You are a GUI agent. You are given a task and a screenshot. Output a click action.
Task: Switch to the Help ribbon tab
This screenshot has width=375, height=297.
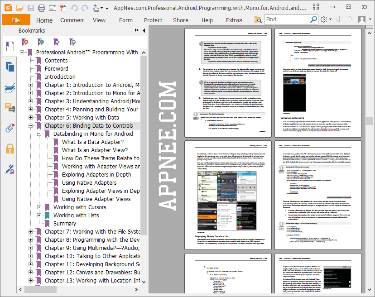(207, 20)
